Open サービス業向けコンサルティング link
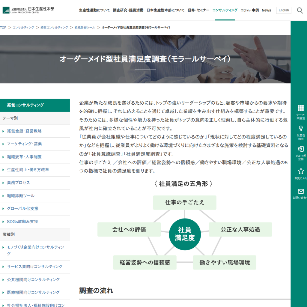This screenshot has width=307, height=307. 35,267
